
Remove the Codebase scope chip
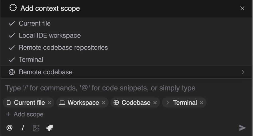155,103
